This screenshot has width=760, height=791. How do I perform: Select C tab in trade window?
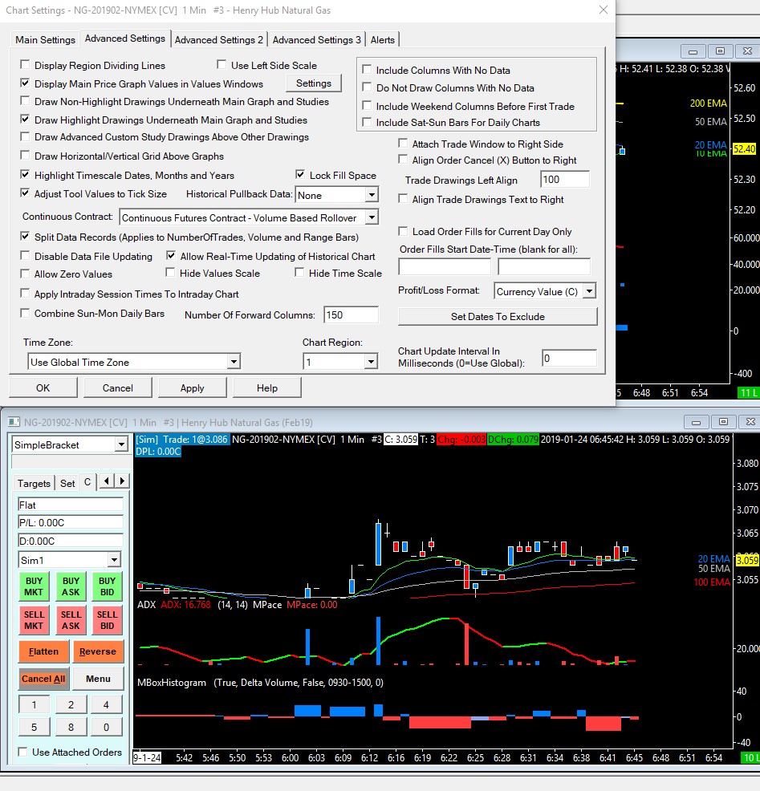[87, 482]
